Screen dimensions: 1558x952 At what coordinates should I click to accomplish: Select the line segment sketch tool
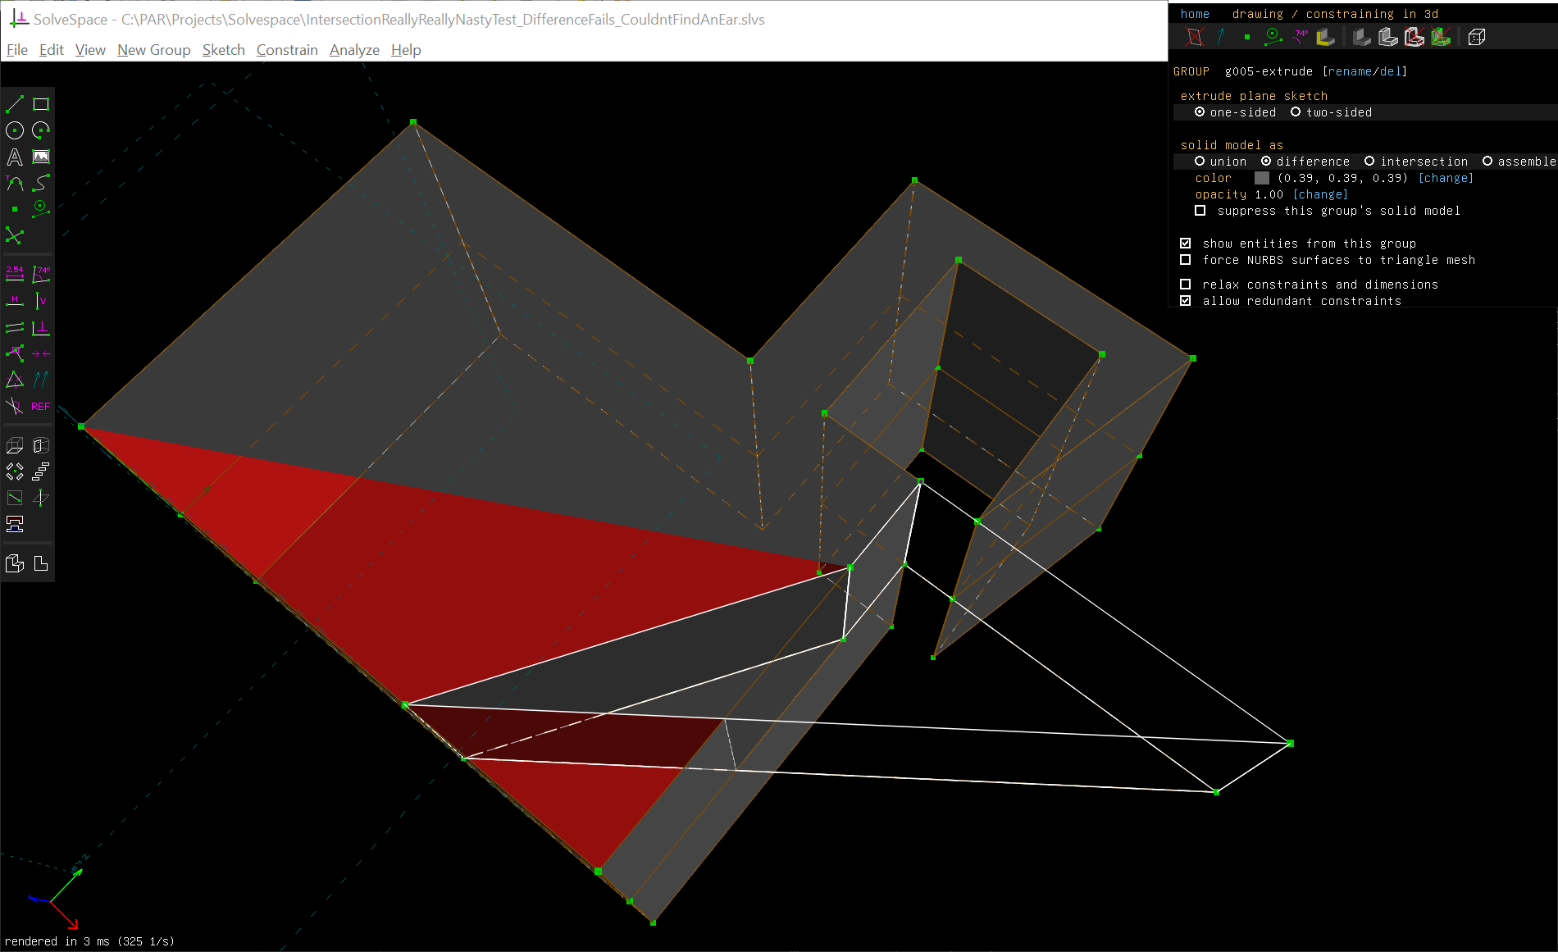tap(15, 104)
